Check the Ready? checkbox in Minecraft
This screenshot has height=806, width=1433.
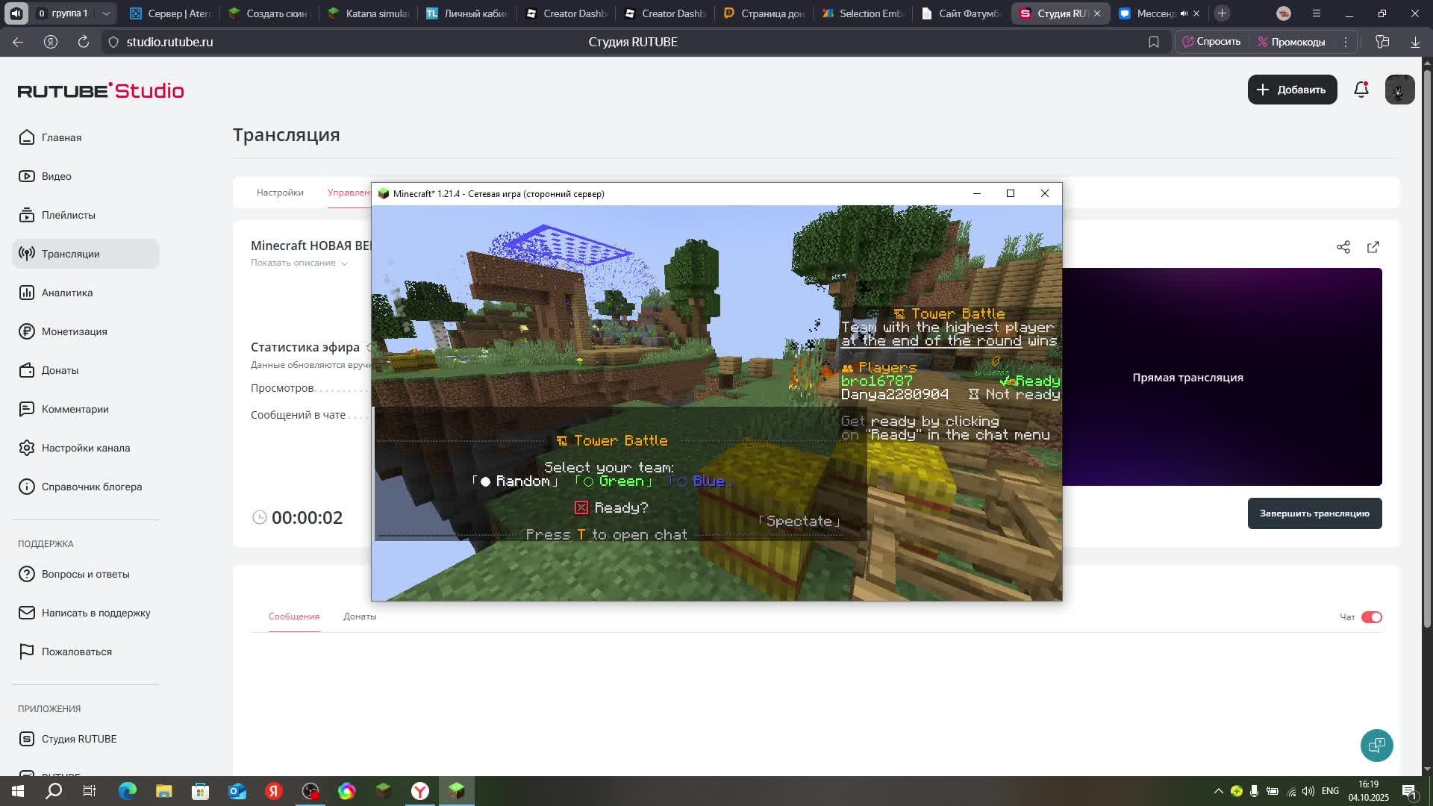coord(581,507)
